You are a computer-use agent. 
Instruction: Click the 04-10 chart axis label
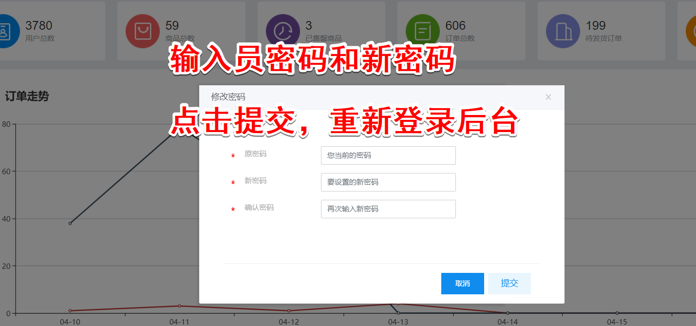click(x=70, y=322)
